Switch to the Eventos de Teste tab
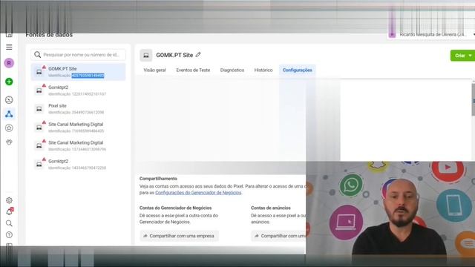 click(x=193, y=70)
